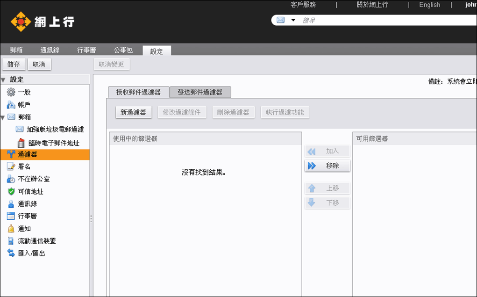477x297 pixels.
Task: Click the 通知 bell icon
Action: coord(11,228)
